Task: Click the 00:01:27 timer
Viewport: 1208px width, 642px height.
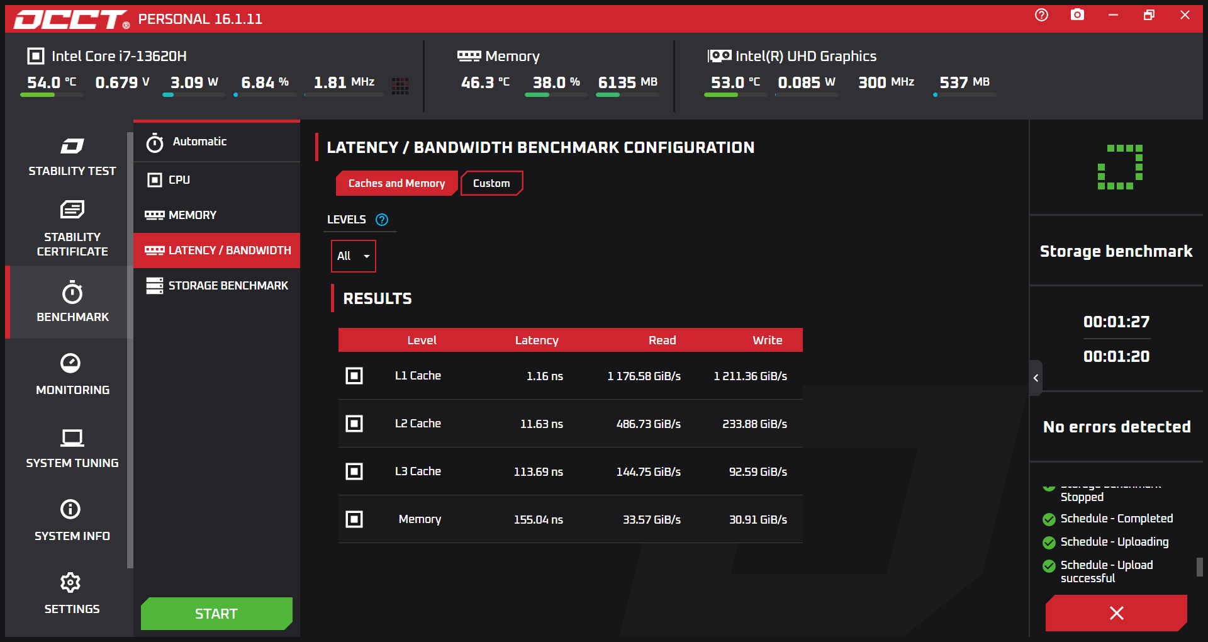Action: pos(1116,322)
